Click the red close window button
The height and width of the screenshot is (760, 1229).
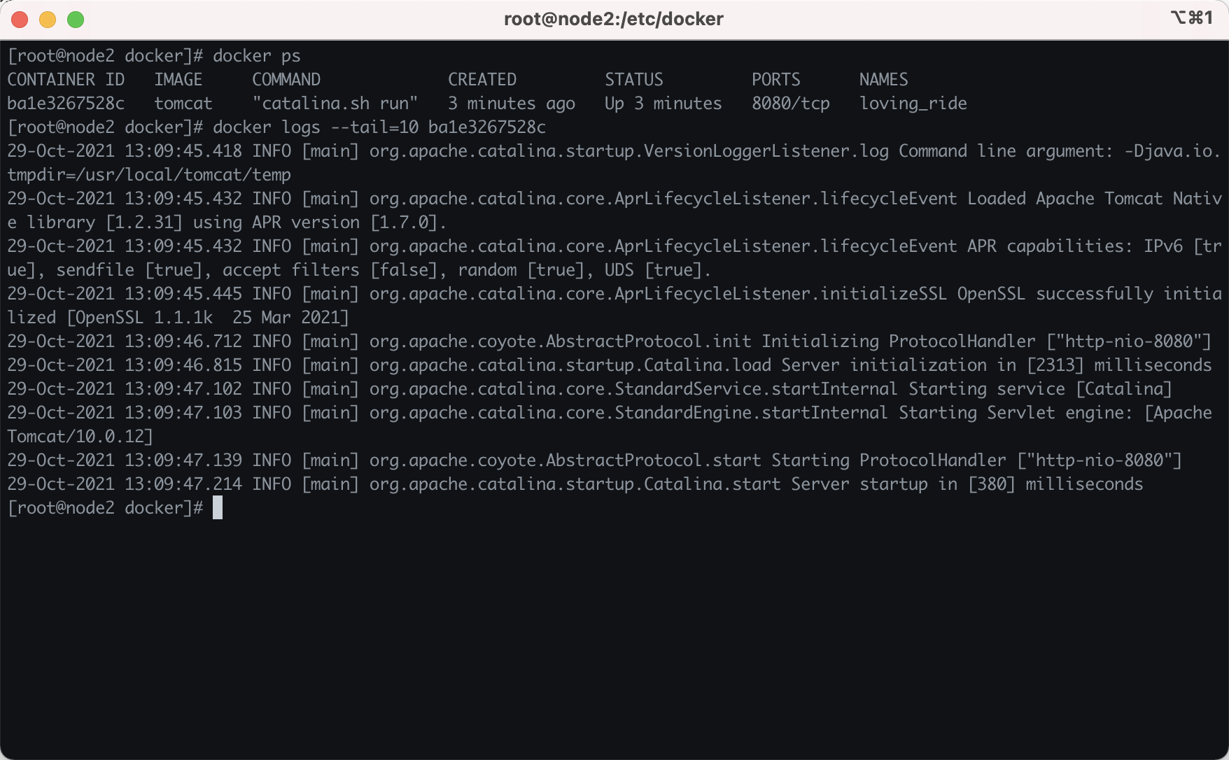pyautogui.click(x=20, y=20)
